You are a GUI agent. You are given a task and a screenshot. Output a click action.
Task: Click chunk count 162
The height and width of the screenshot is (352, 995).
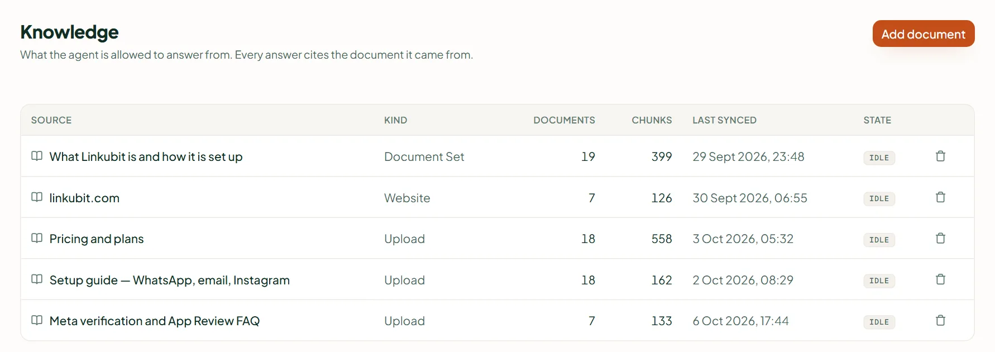pyautogui.click(x=662, y=280)
